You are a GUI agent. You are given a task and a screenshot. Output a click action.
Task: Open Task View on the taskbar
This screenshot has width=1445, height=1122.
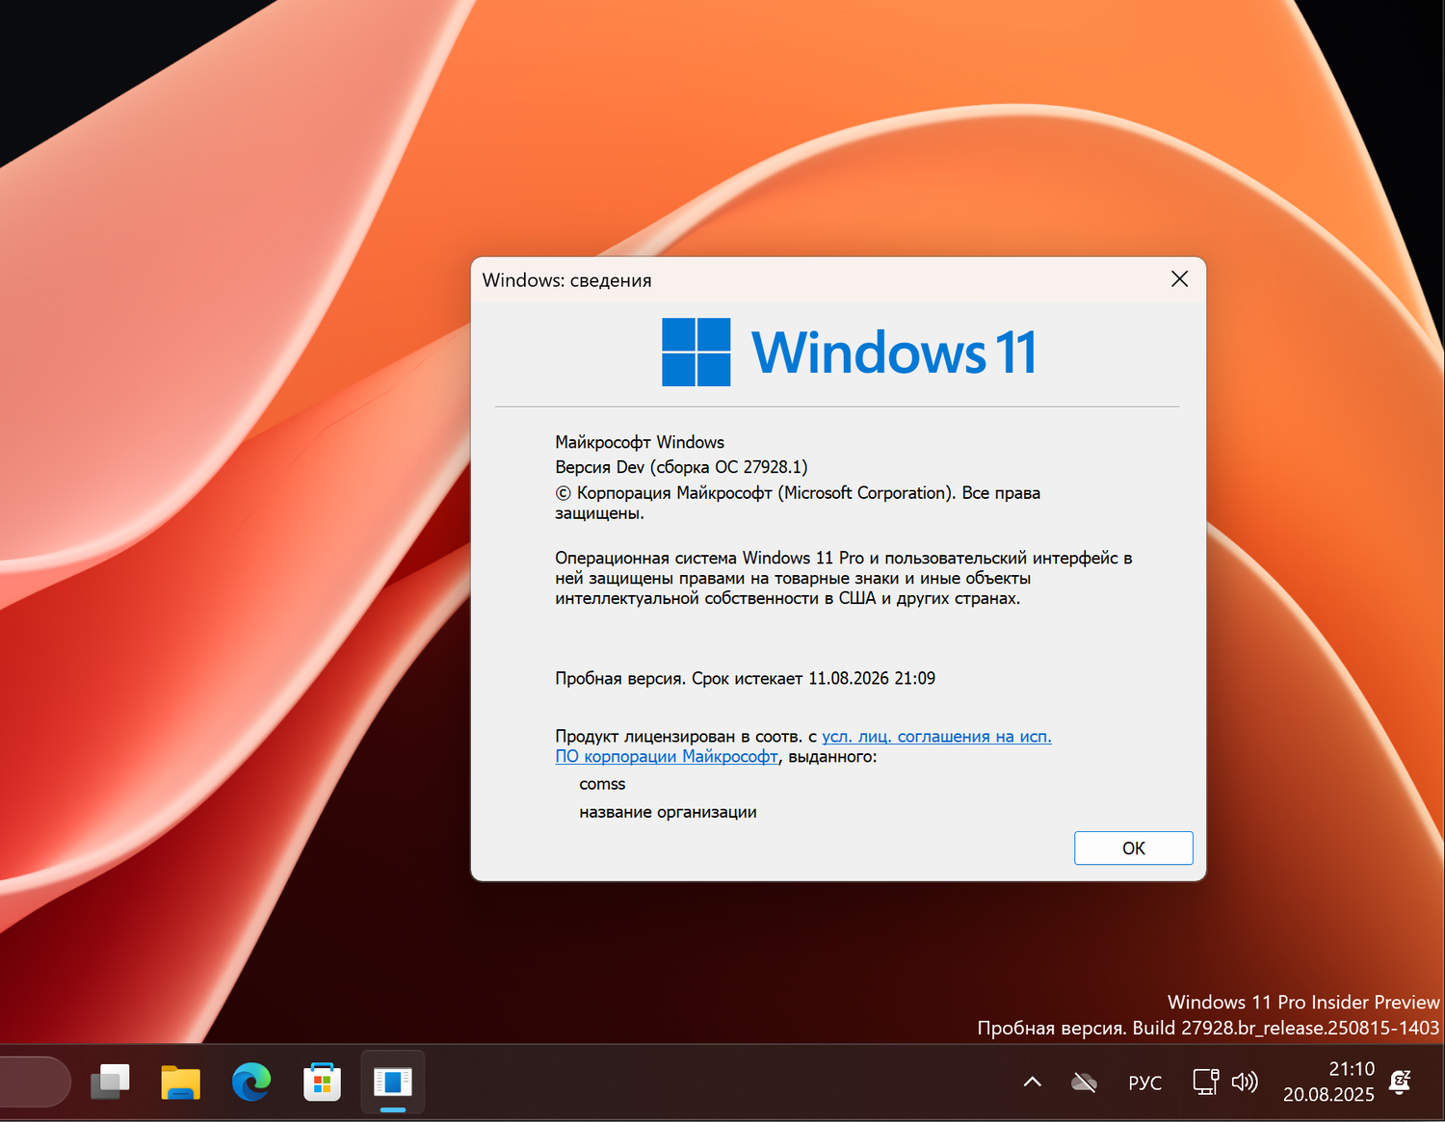pos(111,1082)
